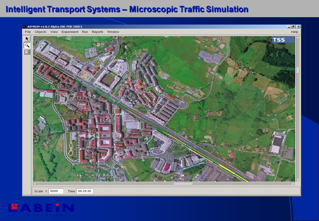Click the third toolbar tool below the magnifier

(27, 52)
